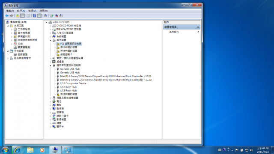The height and width of the screenshot is (154, 274).
Task: Open the Windows Start menu
Action: coord(6,150)
